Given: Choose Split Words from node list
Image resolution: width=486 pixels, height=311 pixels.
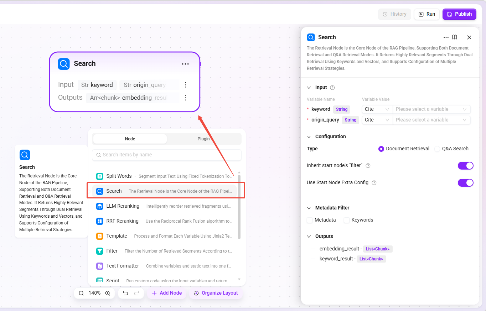Looking at the screenshot, I should (165, 176).
